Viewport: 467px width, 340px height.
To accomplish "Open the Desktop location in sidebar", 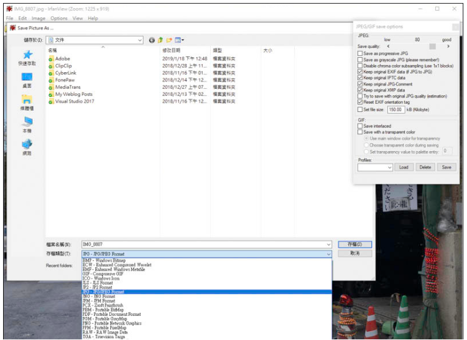I will pyautogui.click(x=27, y=78).
